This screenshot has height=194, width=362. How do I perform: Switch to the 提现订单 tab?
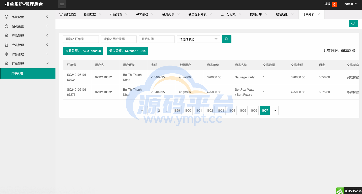(256, 14)
